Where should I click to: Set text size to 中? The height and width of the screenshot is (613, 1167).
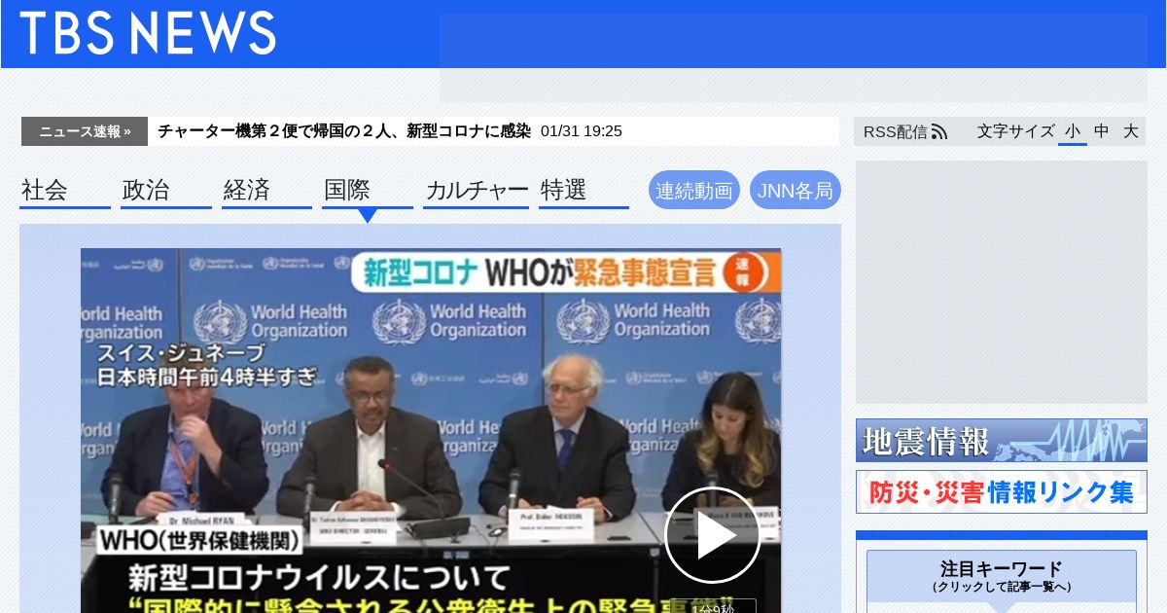click(x=1102, y=131)
